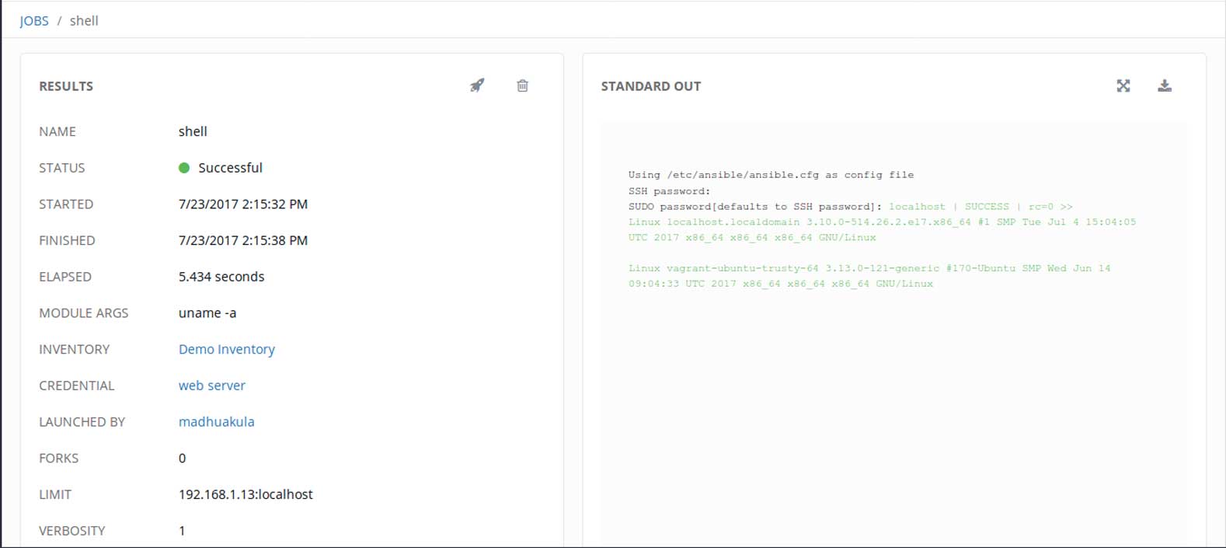Image resolution: width=1226 pixels, height=548 pixels.
Task: Open the madhuakula user link
Action: (x=217, y=421)
